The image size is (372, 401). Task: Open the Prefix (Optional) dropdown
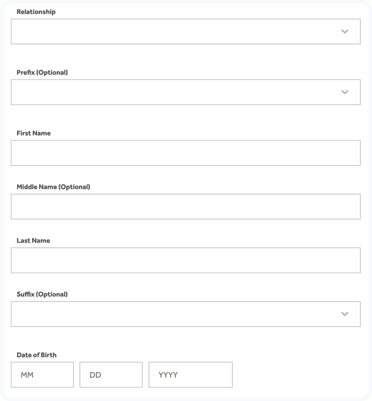pyautogui.click(x=186, y=92)
